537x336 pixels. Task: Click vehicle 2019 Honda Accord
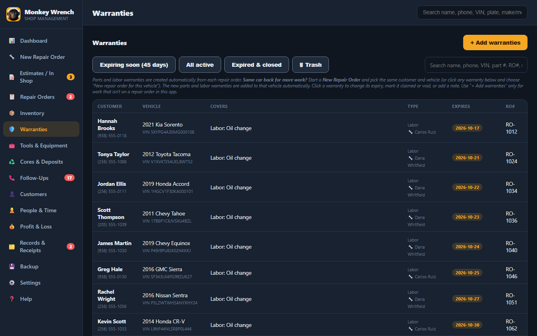point(166,184)
